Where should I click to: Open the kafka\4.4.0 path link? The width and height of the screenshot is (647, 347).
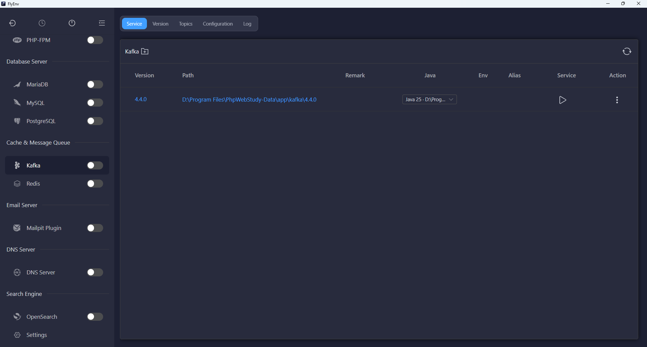click(x=249, y=100)
